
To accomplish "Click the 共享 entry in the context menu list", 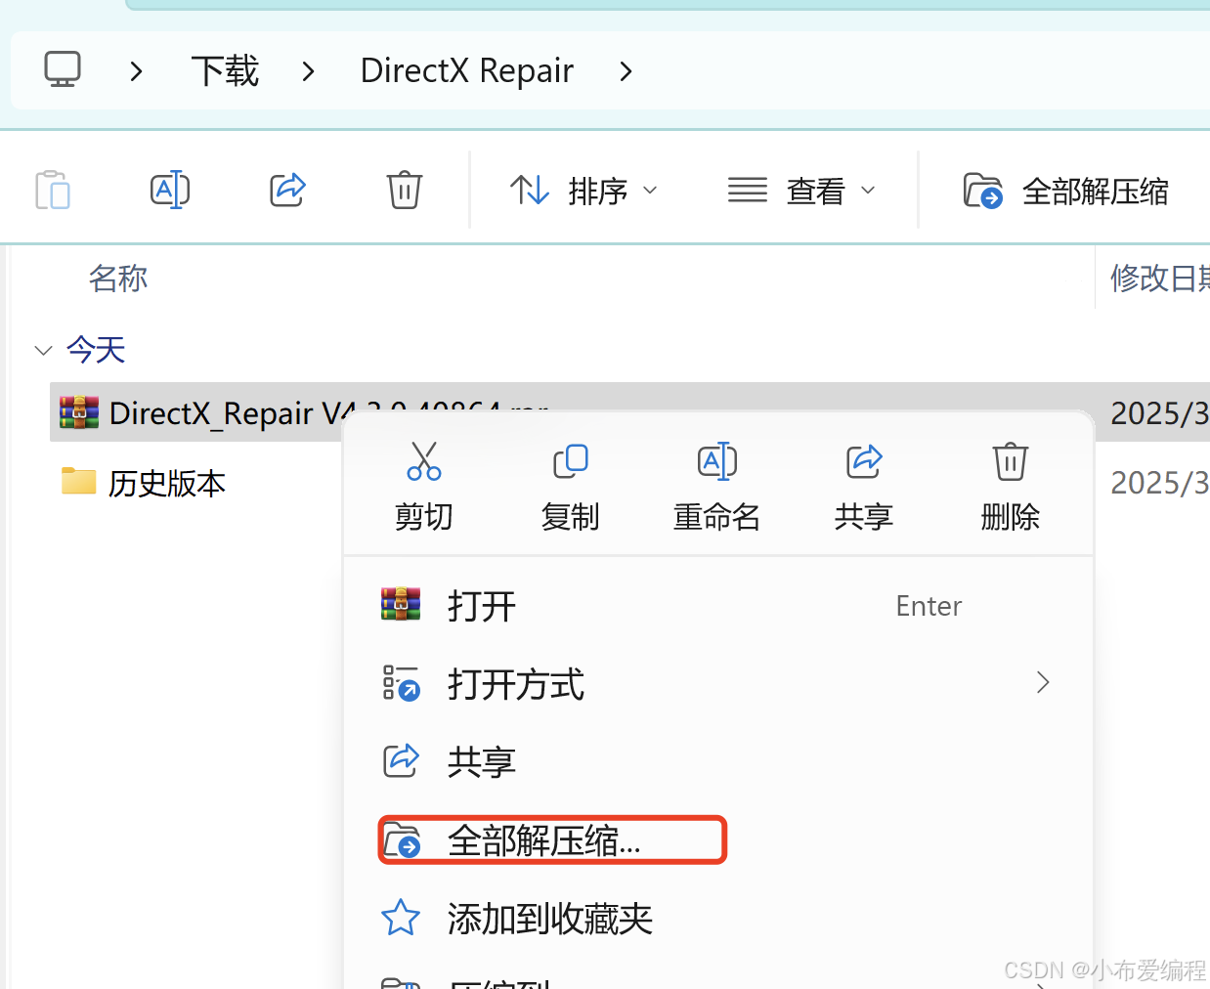I will click(x=718, y=762).
